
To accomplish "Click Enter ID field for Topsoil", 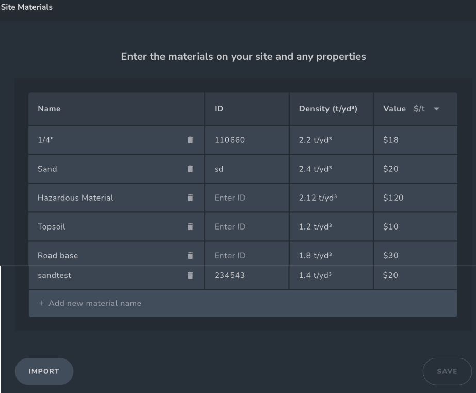I will [x=247, y=226].
